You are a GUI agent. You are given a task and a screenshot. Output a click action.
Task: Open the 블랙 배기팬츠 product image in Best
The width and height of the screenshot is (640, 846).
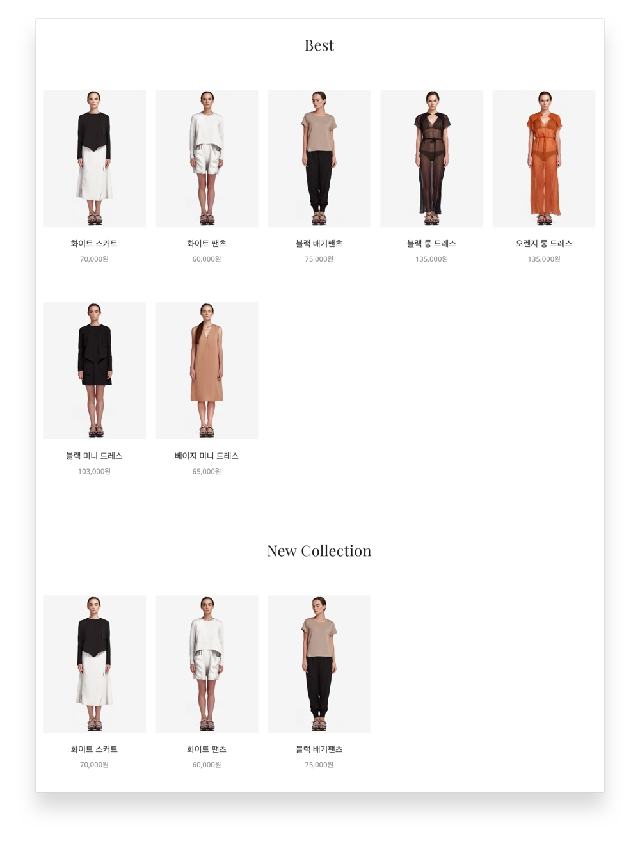click(319, 158)
